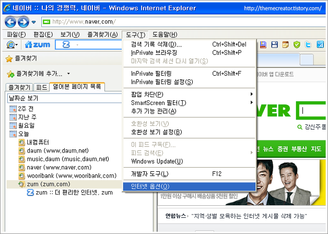Click the Internet Explorer logo toolbar icon
Image resolution: width=328 pixels, height=234 pixels.
point(10,44)
